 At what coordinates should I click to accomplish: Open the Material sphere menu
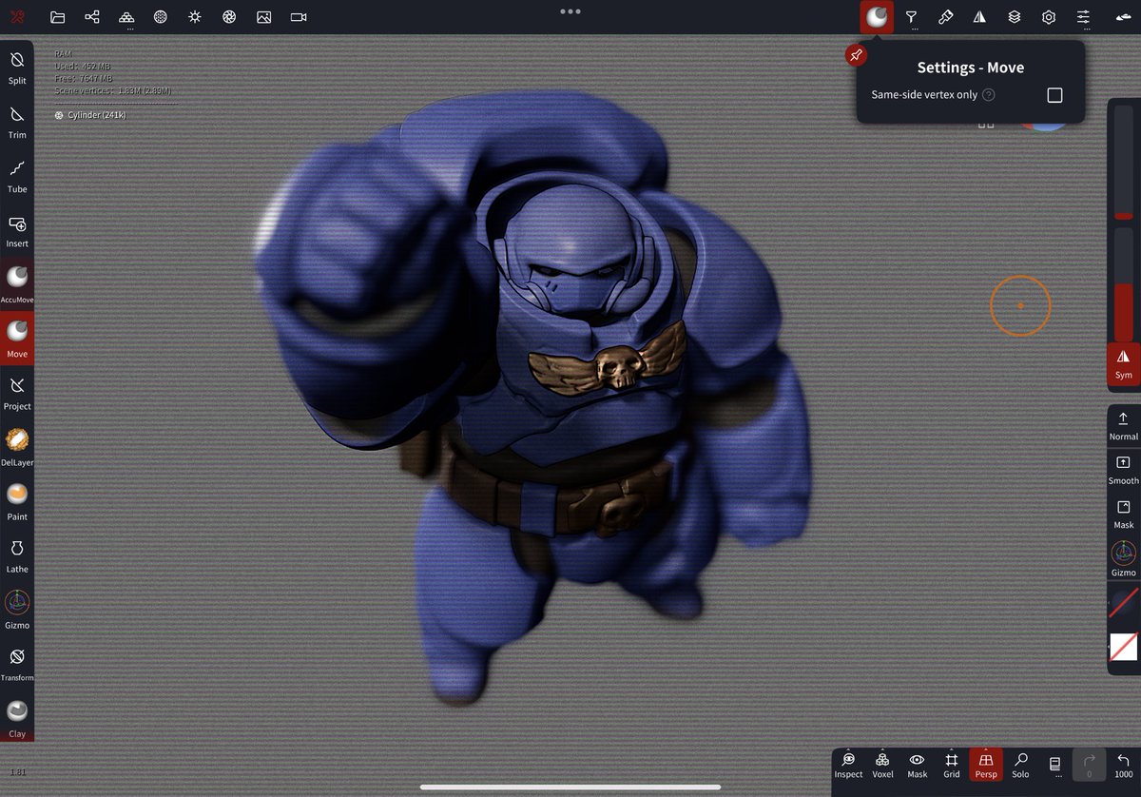161,16
